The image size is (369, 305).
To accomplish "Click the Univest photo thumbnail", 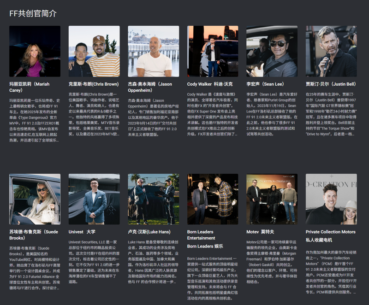I will 94,199.
